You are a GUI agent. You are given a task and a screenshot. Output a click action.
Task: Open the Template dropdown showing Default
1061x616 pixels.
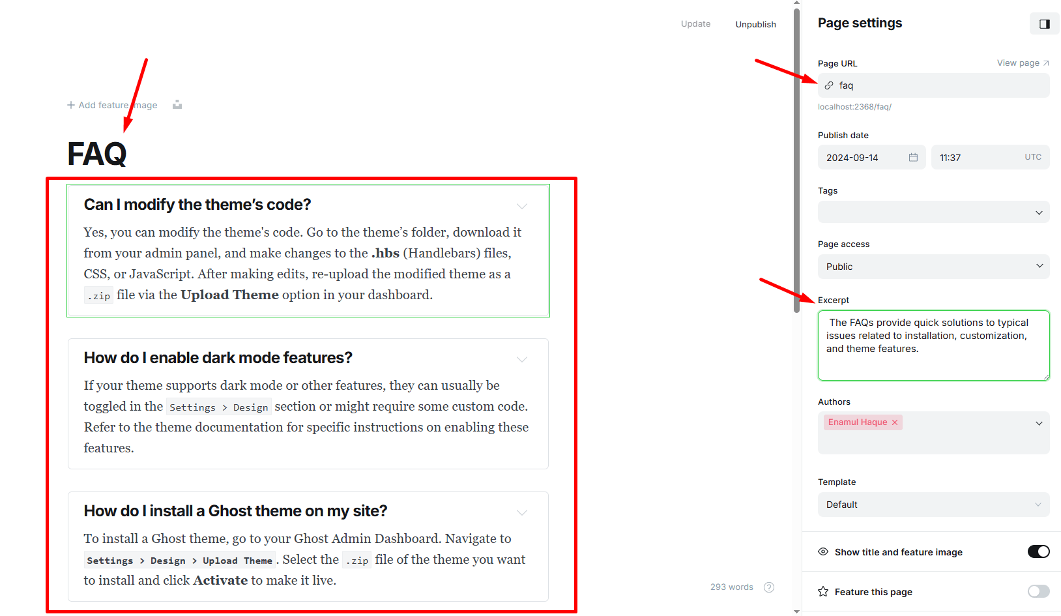pos(933,505)
